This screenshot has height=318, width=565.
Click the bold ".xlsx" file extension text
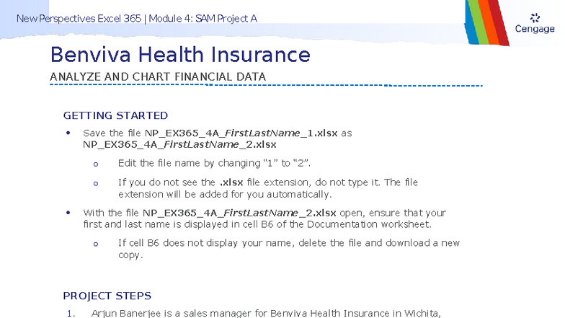click(x=231, y=182)
